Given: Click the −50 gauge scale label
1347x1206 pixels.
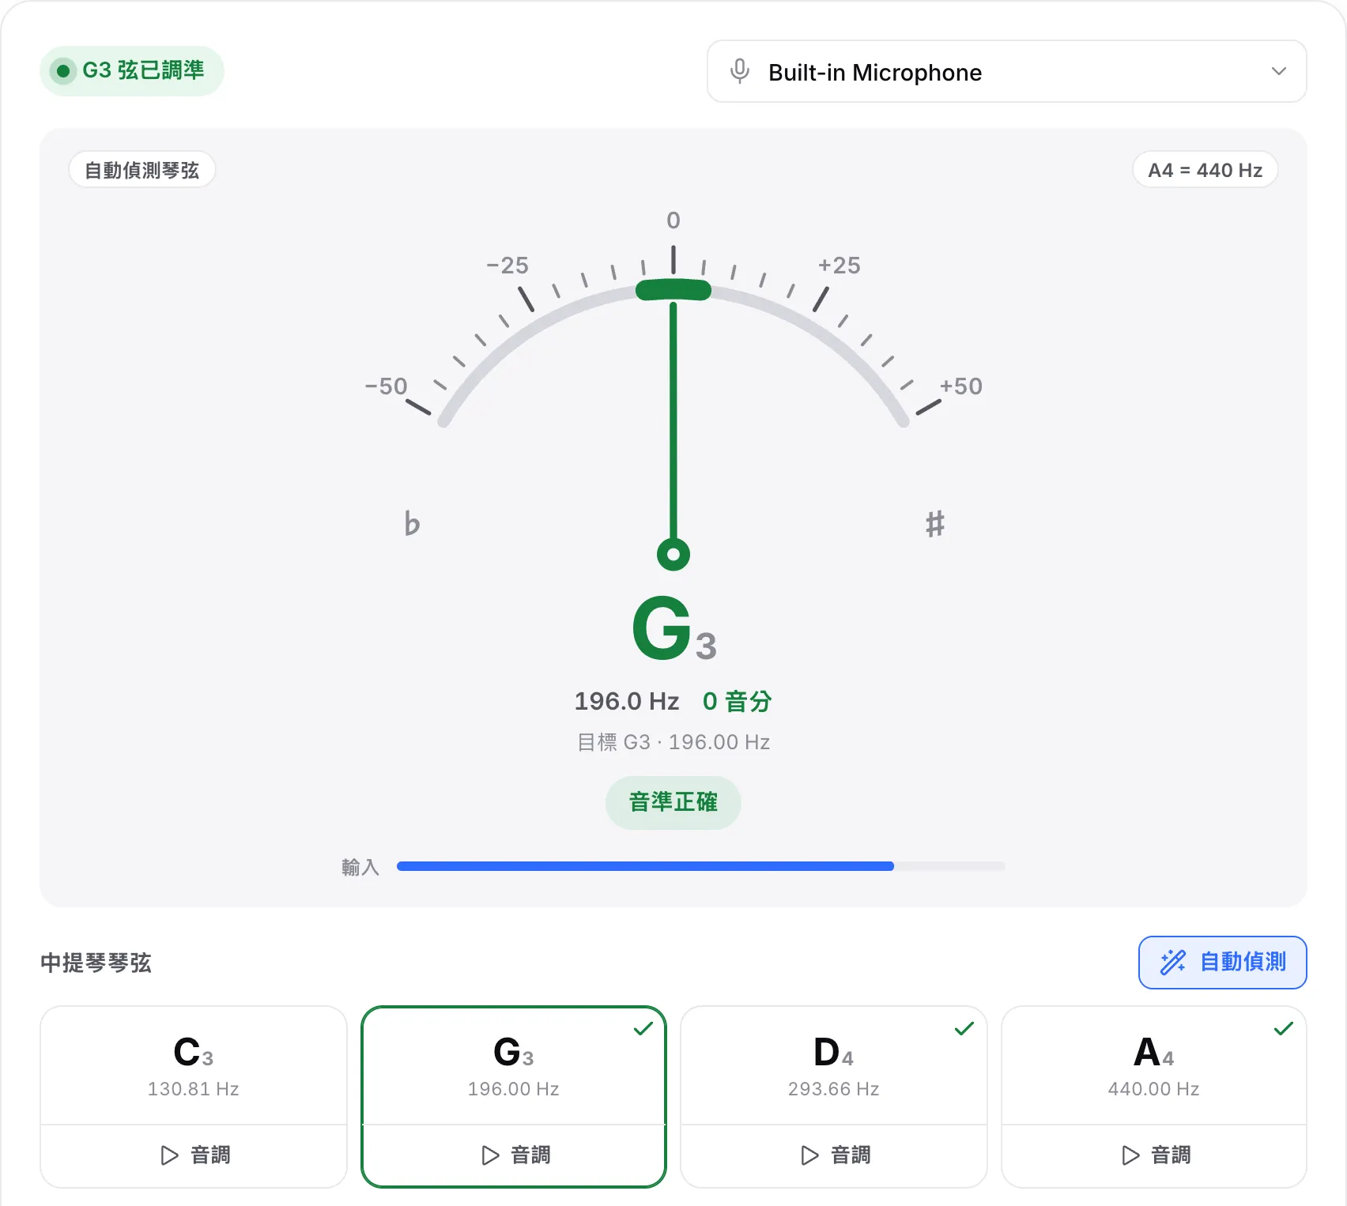Looking at the screenshot, I should pos(386,386).
